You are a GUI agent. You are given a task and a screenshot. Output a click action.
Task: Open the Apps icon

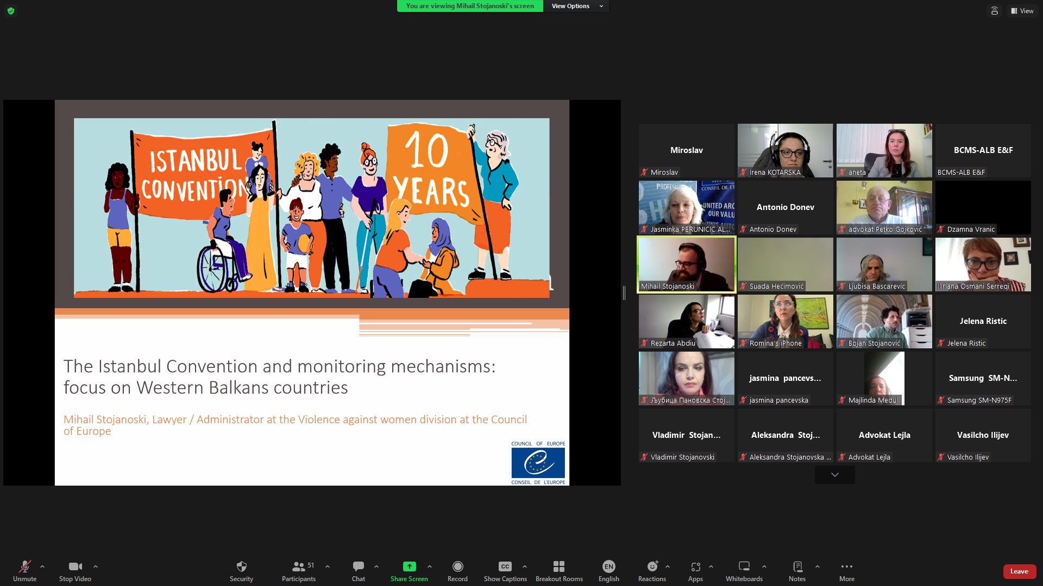(696, 566)
